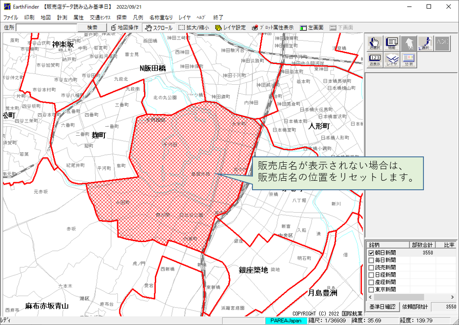Click the EarthFinder title bar app icon
The height and width of the screenshot is (325, 459).
pyautogui.click(x=7, y=6)
